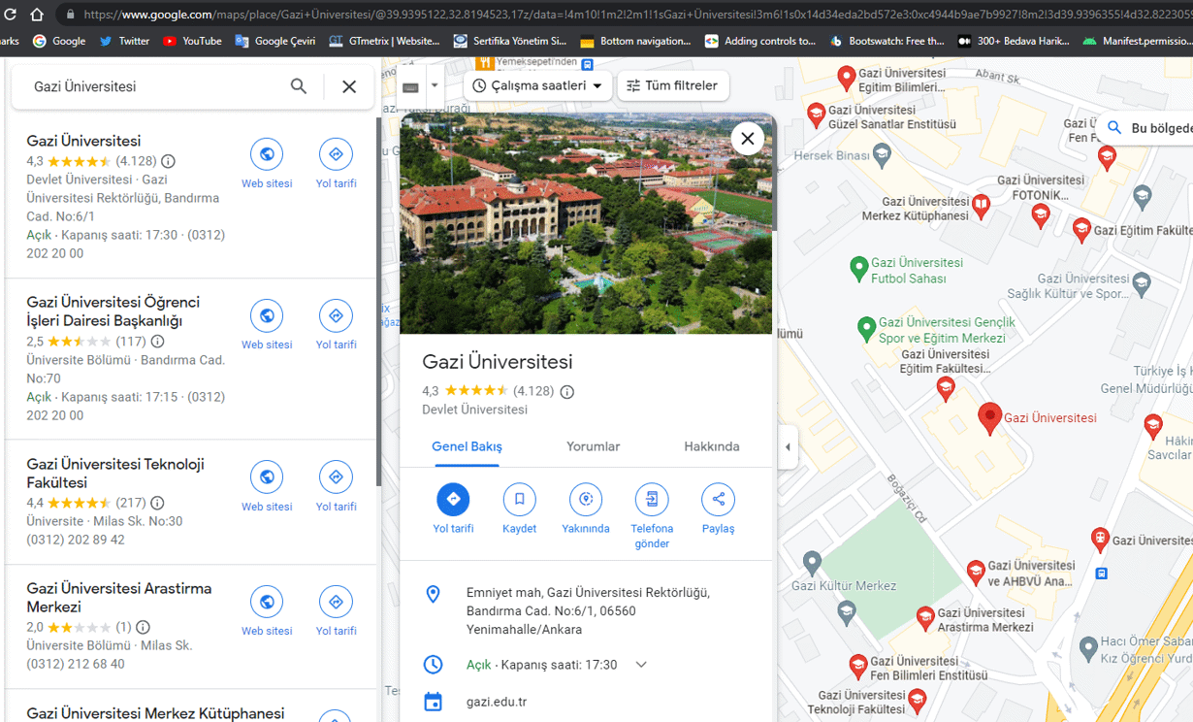
Task: Open the keyboard input tool dropdown arrow
Action: point(435,85)
